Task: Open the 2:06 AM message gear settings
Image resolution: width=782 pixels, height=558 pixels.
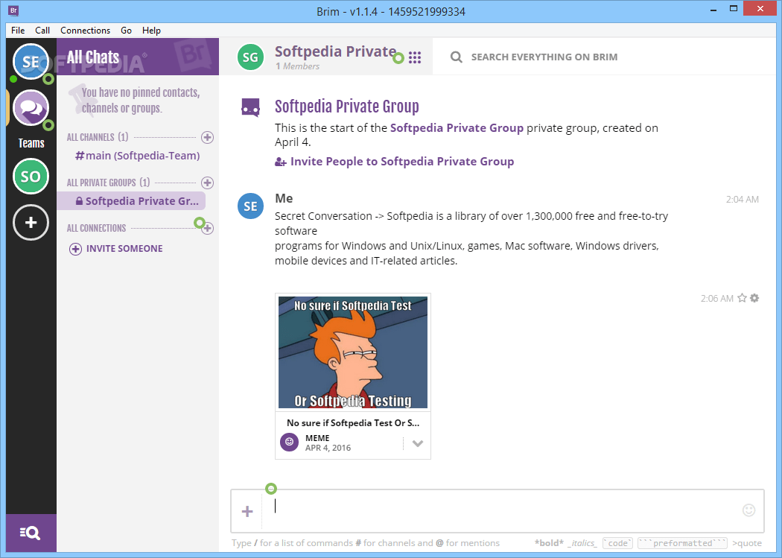Action: tap(754, 298)
